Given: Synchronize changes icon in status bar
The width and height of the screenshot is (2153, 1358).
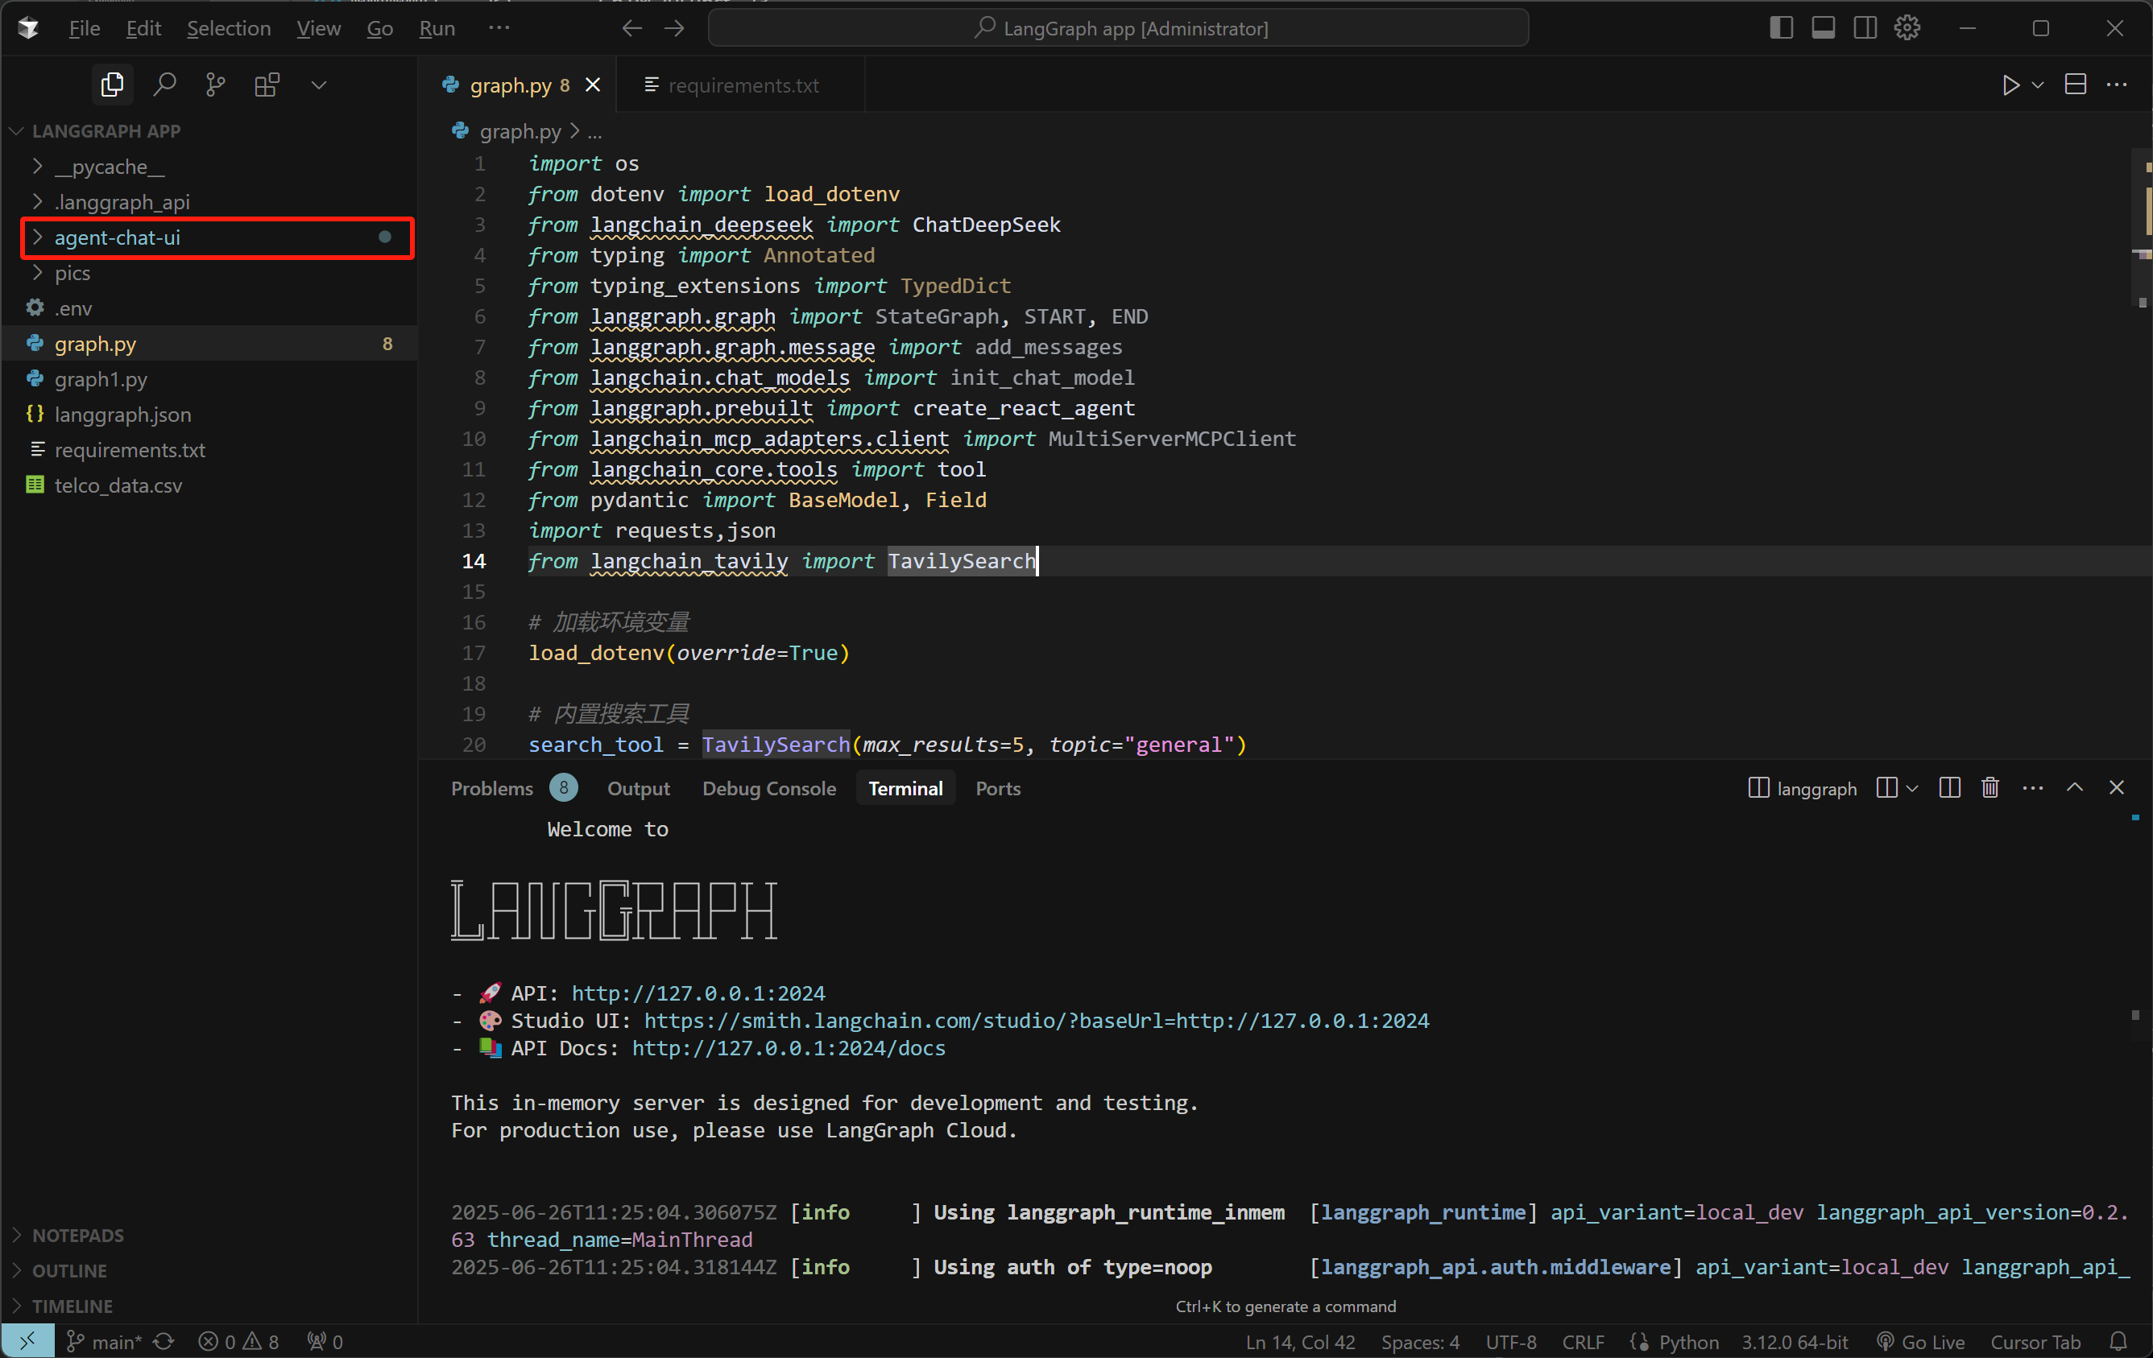Looking at the screenshot, I should pos(163,1341).
